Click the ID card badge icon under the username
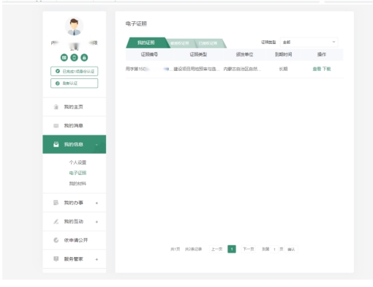This screenshot has width=373, height=287. (x=64, y=58)
